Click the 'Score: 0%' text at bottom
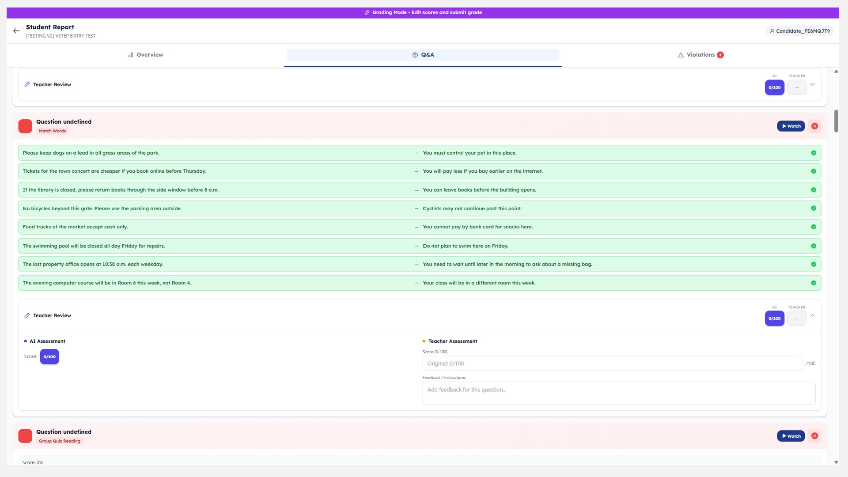Image resolution: width=848 pixels, height=477 pixels. 33,462
